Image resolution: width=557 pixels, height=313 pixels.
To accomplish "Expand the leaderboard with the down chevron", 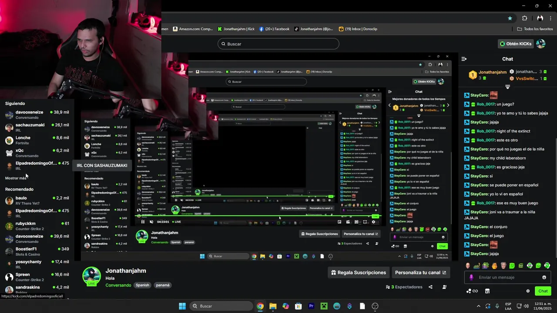I will tap(507, 87).
